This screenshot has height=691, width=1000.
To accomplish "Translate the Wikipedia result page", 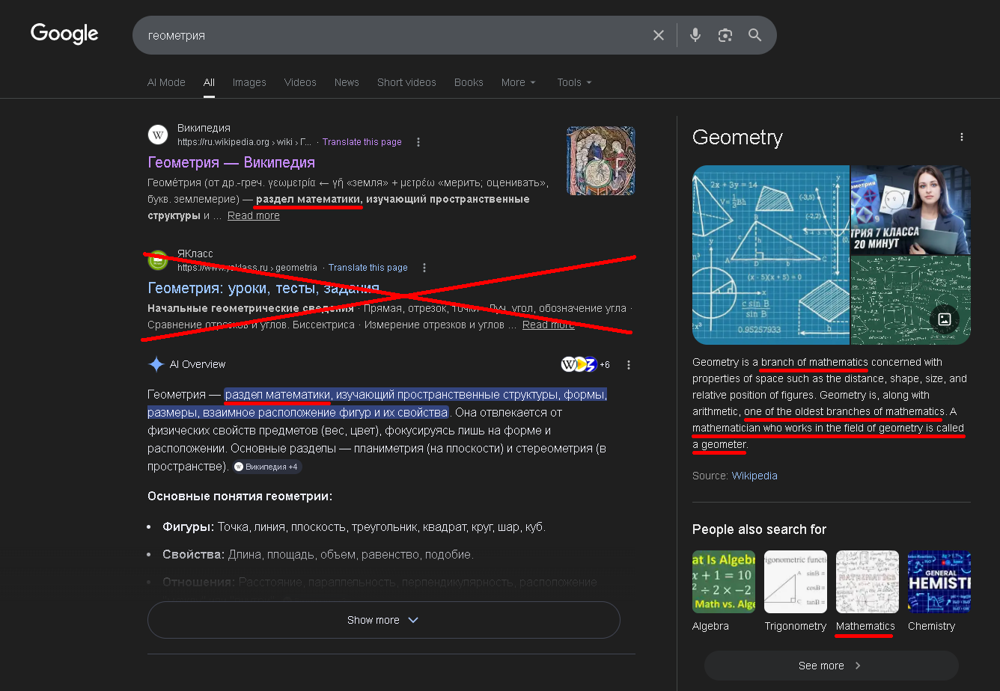I will pyautogui.click(x=362, y=142).
